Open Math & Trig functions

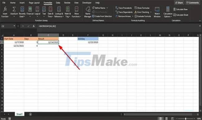[68, 12]
